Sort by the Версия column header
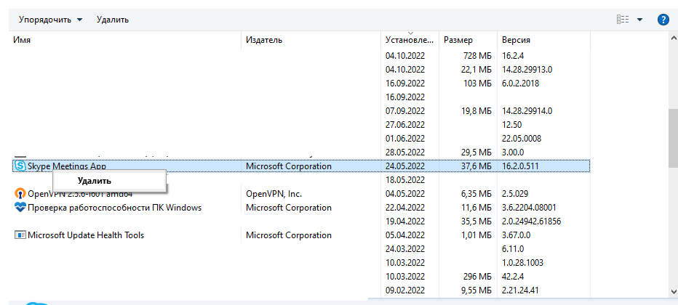This screenshot has width=678, height=305. click(x=516, y=40)
